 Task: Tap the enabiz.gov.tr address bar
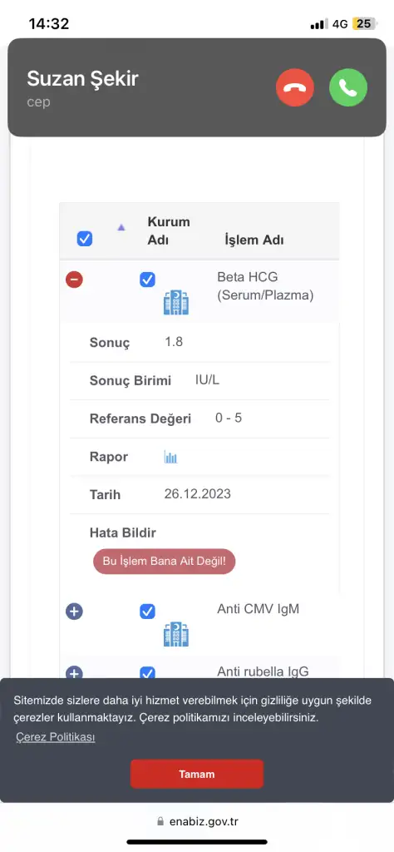197,821
